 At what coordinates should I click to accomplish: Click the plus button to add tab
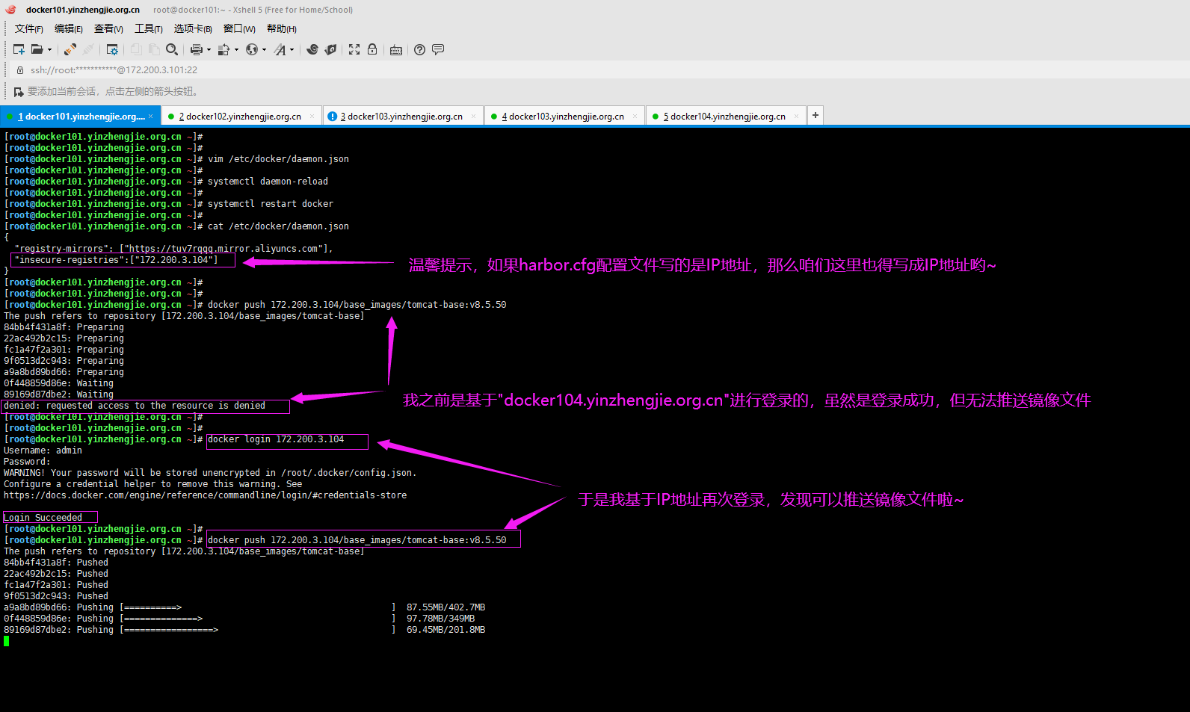[x=816, y=115]
